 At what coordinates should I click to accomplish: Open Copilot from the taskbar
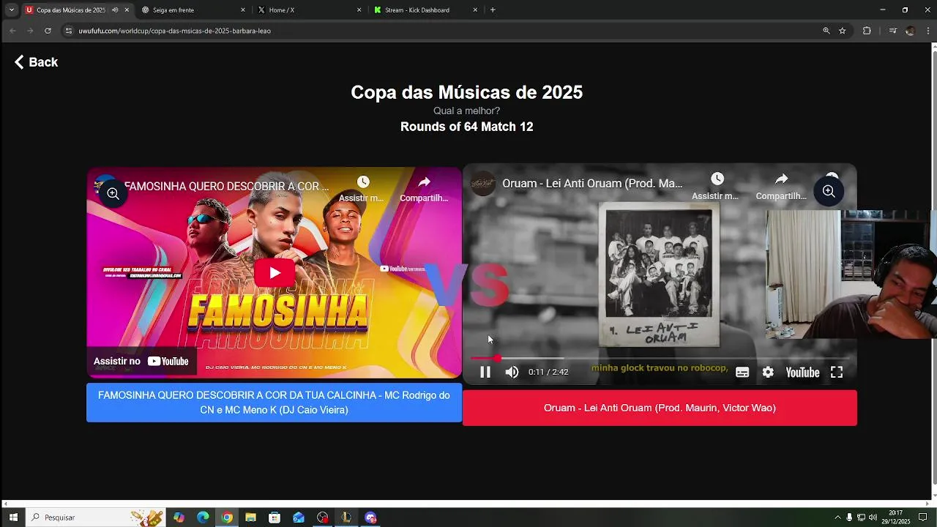(x=179, y=517)
